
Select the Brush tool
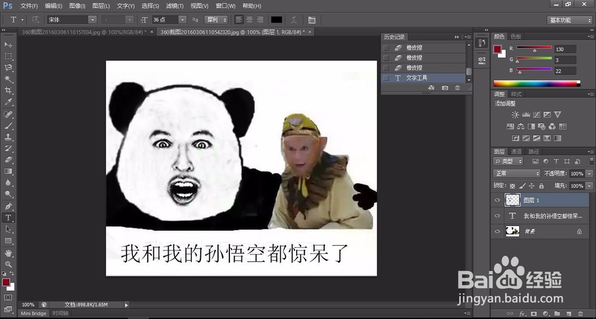coord(8,125)
